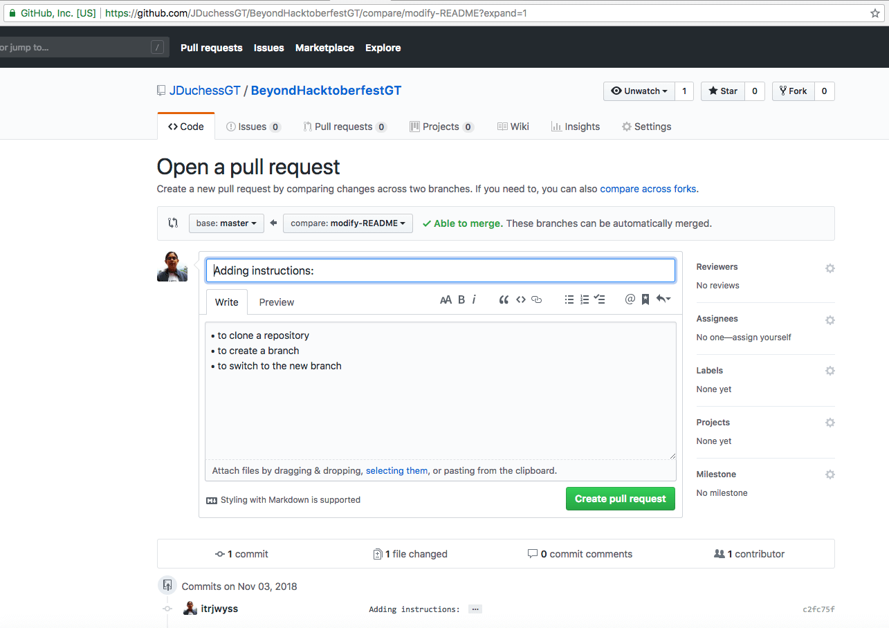Add a bulleted list
This screenshot has width=889, height=628.
pyautogui.click(x=569, y=299)
